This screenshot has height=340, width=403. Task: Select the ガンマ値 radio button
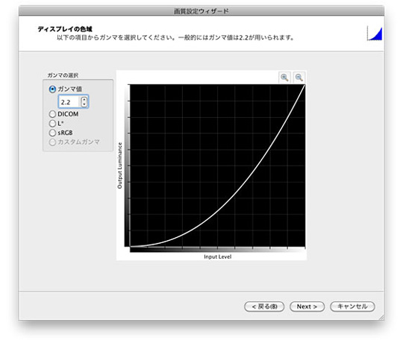tap(52, 89)
